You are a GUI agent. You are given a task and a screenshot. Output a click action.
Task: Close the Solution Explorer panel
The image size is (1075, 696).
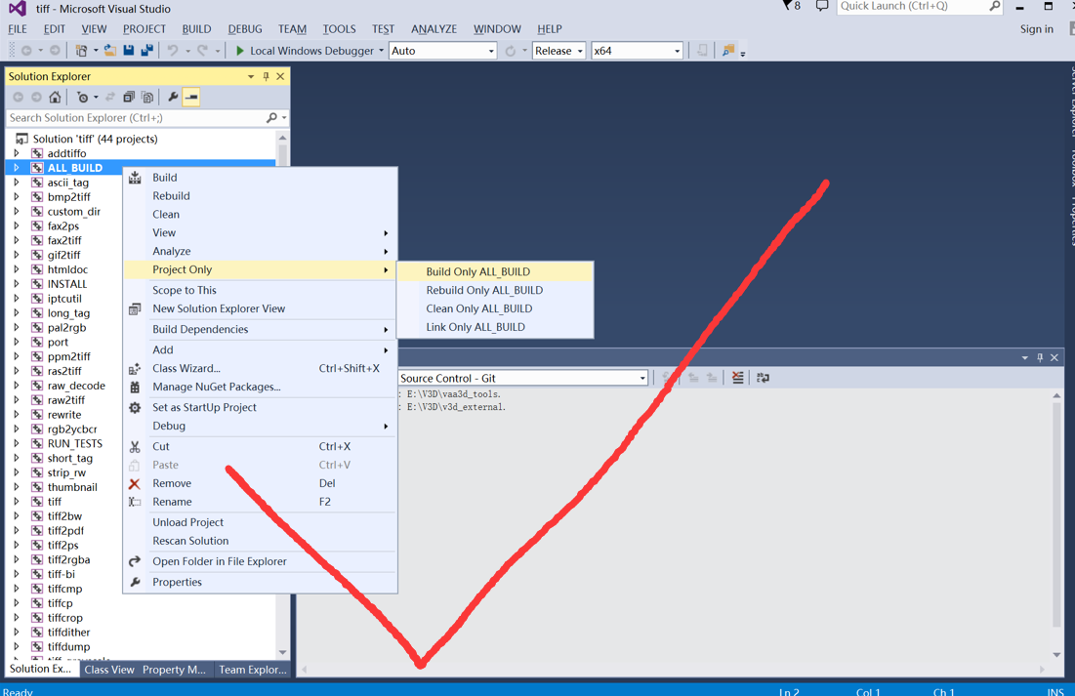pyautogui.click(x=280, y=76)
